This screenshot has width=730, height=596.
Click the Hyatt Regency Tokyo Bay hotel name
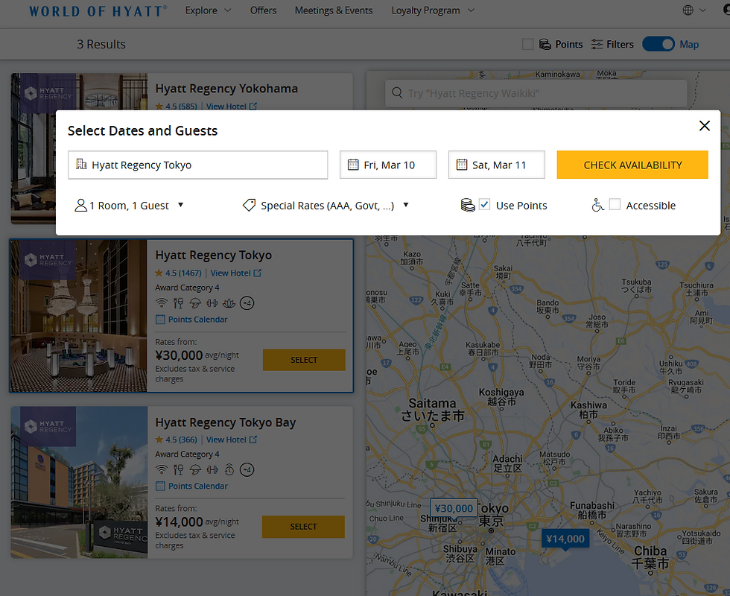click(x=226, y=422)
